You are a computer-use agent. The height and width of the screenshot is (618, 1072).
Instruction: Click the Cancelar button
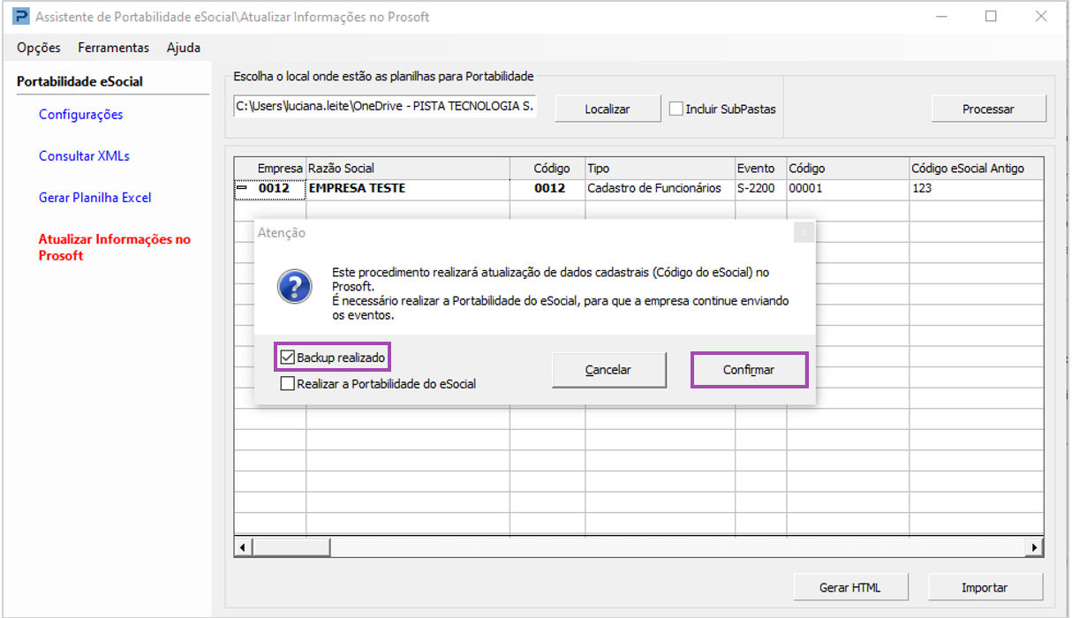(608, 370)
